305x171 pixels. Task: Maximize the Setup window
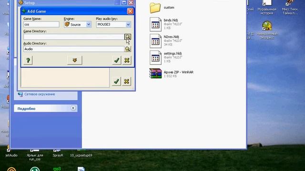(x=124, y=2)
